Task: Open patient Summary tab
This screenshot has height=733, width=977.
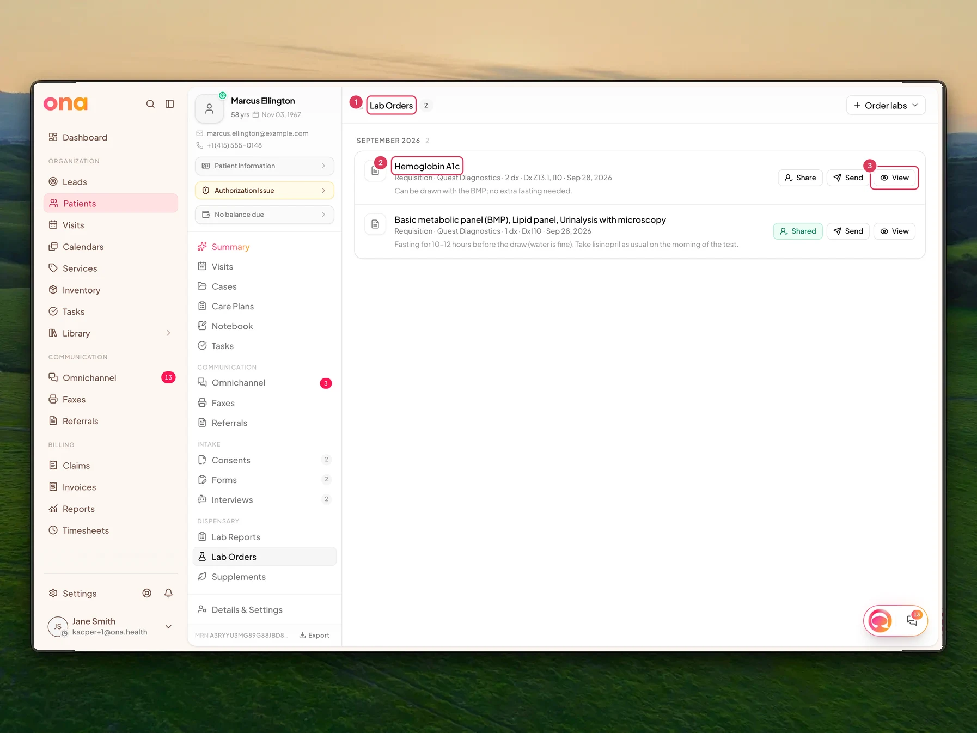Action: tap(265, 247)
